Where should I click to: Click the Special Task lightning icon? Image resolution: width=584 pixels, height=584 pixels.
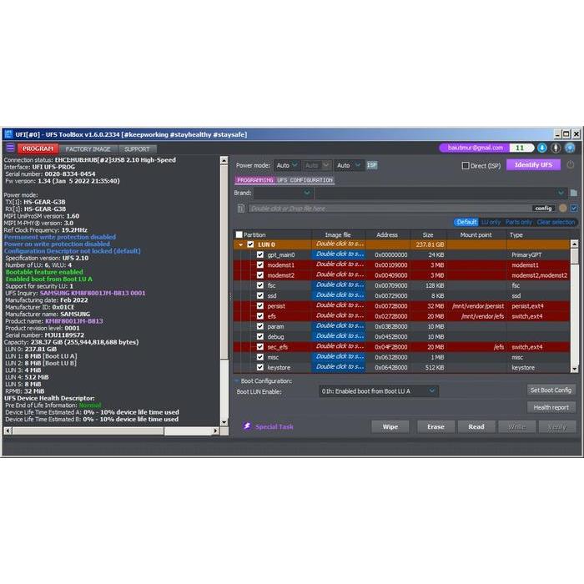[x=247, y=426]
